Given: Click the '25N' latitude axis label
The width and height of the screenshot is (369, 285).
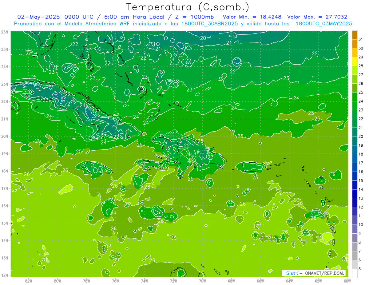Looking at the screenshot, I should [4, 49].
